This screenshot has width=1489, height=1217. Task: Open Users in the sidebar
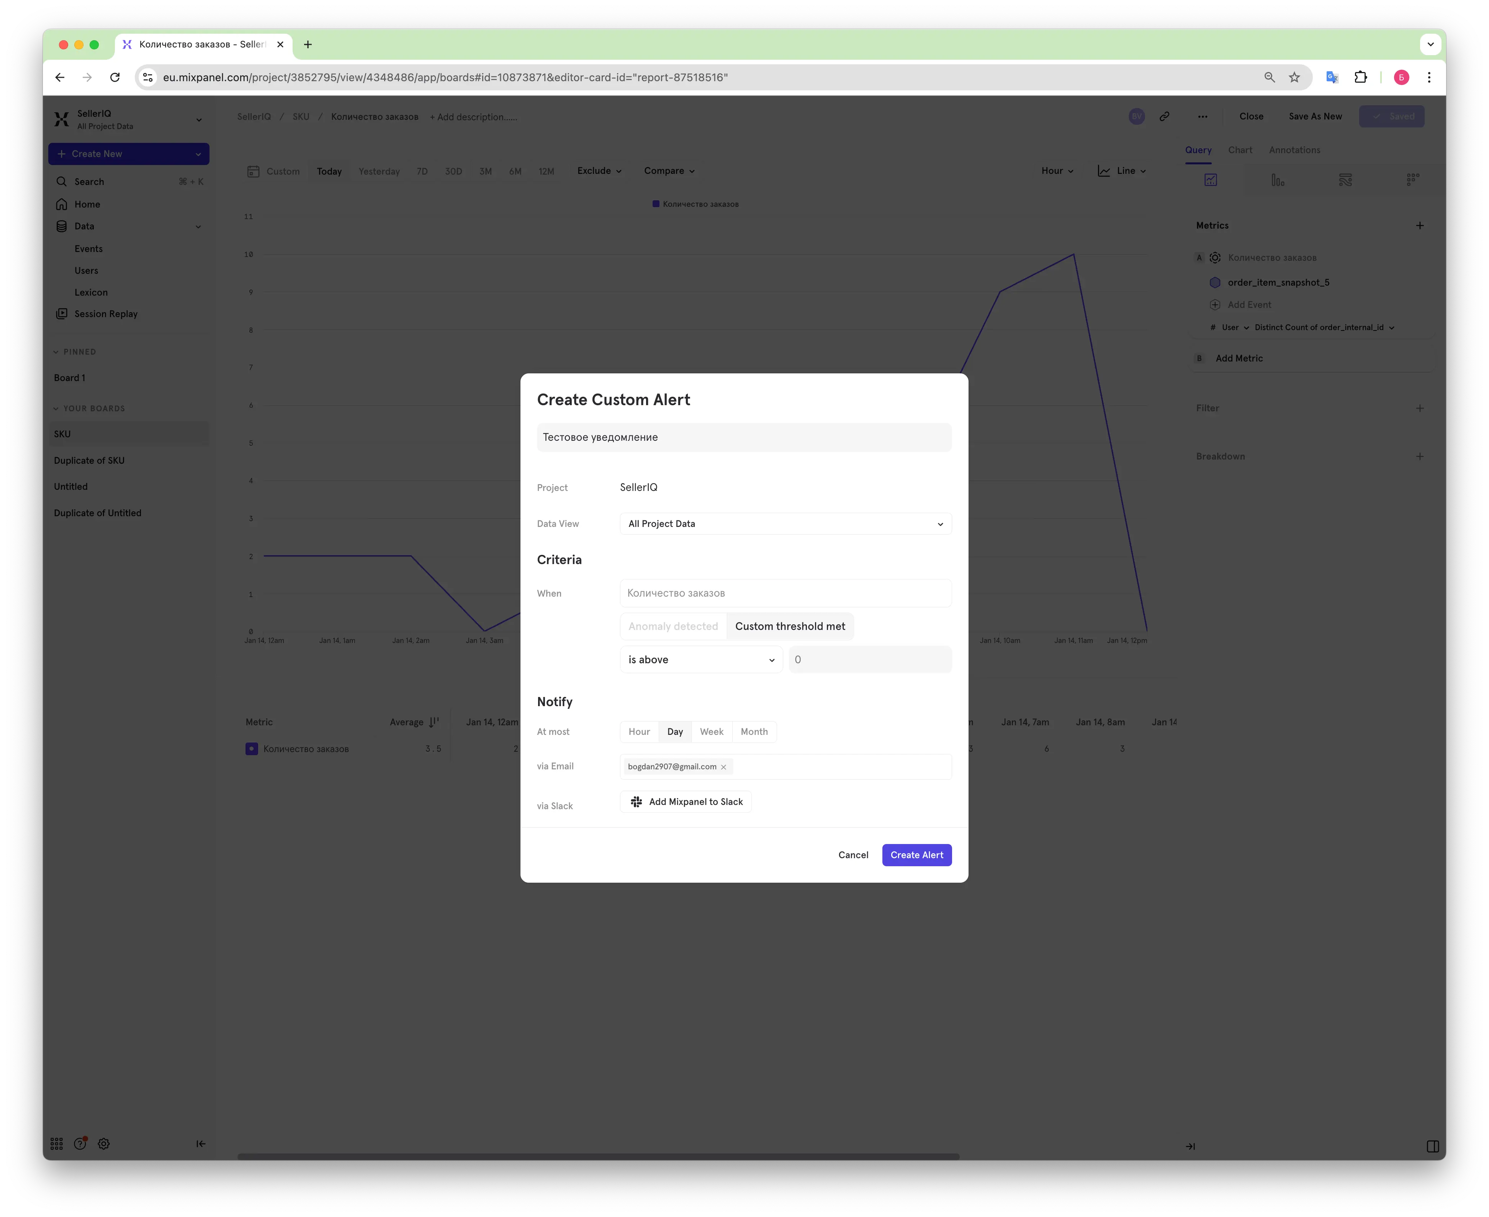click(86, 271)
